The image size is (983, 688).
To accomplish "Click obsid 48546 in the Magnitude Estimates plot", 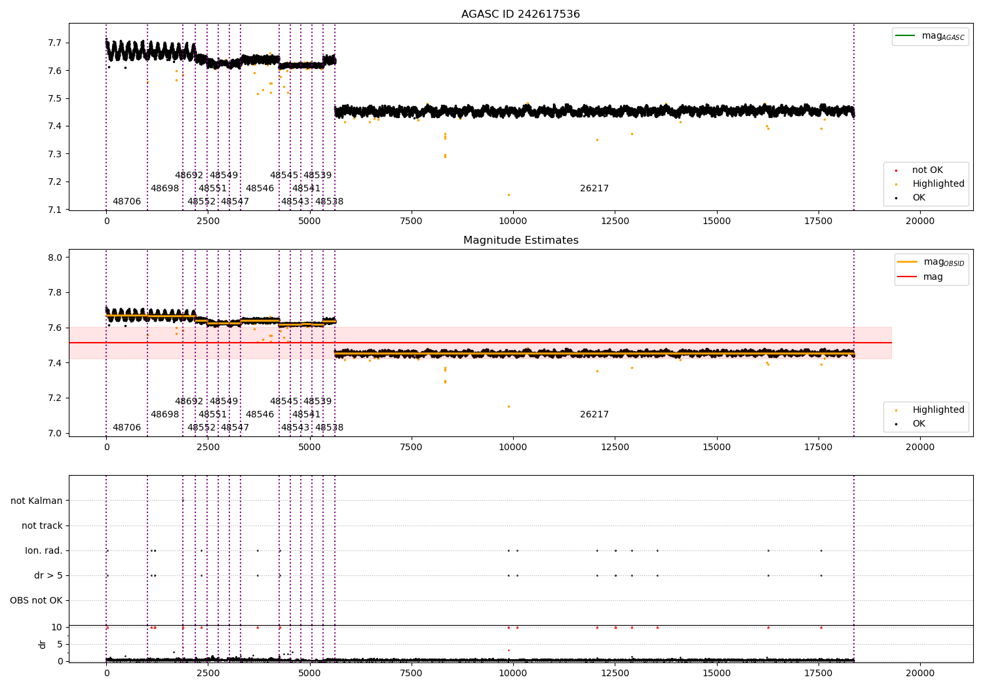I will click(x=260, y=415).
